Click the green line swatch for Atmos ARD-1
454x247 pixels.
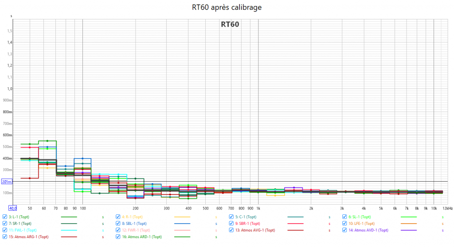[x=182, y=237]
